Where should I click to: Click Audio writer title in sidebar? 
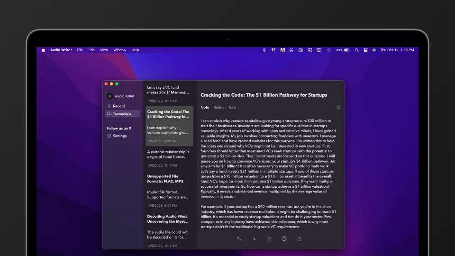[x=125, y=96]
